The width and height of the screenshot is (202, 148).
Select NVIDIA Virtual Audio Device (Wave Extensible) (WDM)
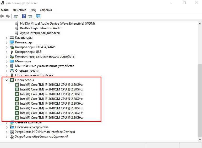pos(57,24)
